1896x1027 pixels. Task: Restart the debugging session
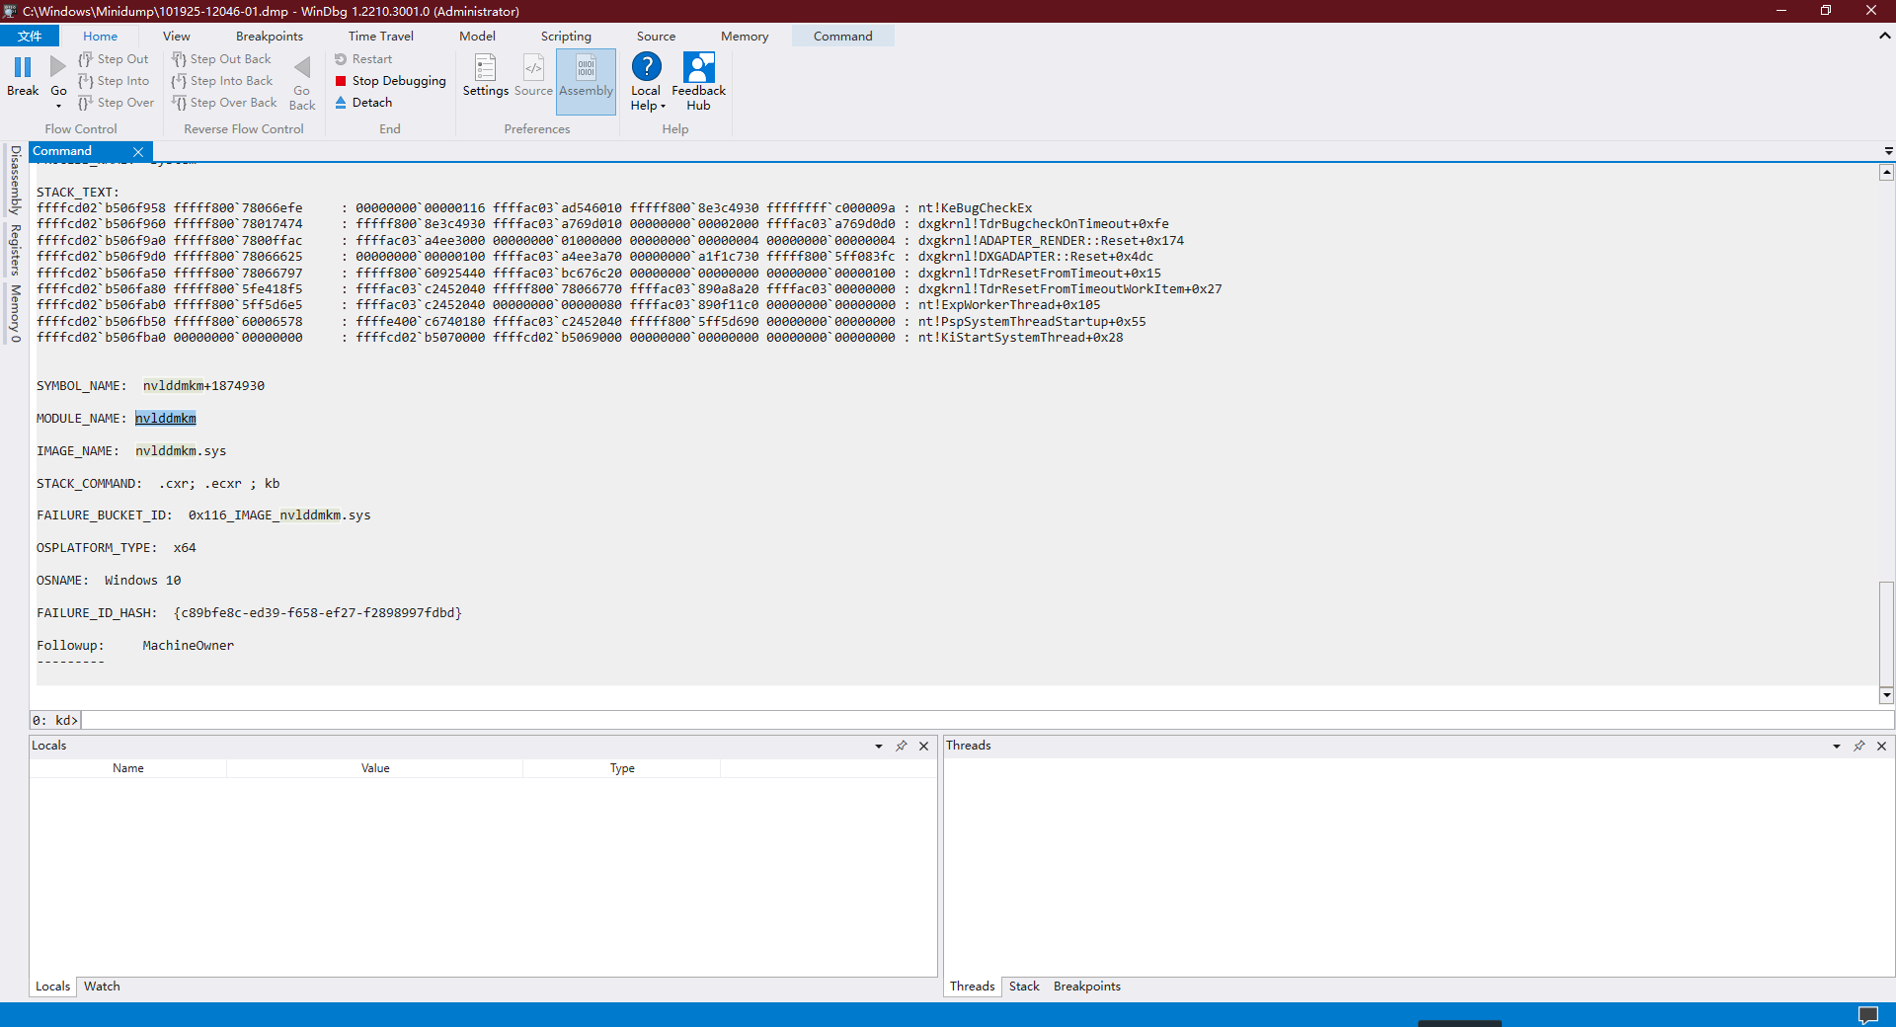363,59
